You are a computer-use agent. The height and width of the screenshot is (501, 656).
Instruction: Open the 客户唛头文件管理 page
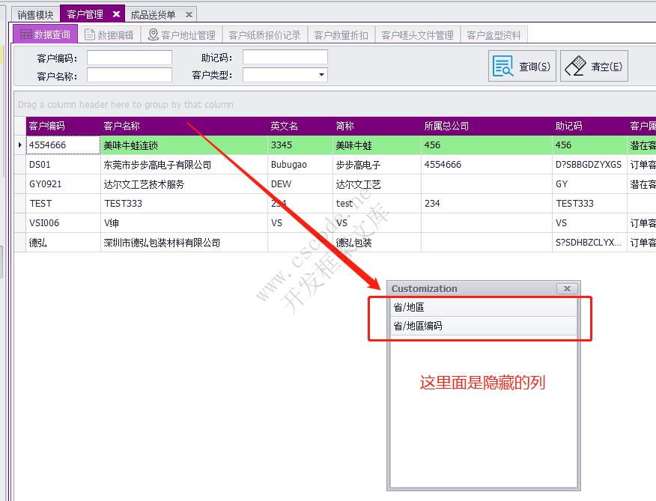click(x=417, y=33)
